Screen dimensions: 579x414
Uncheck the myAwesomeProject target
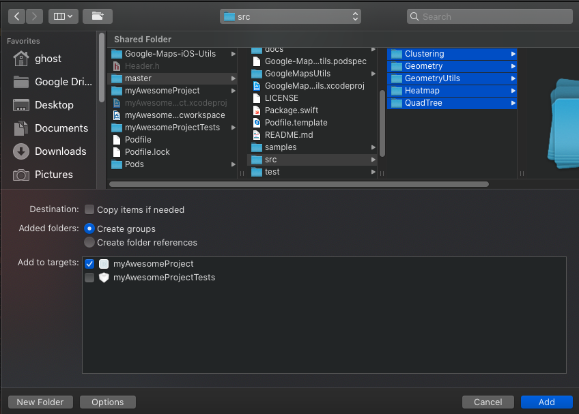click(89, 264)
